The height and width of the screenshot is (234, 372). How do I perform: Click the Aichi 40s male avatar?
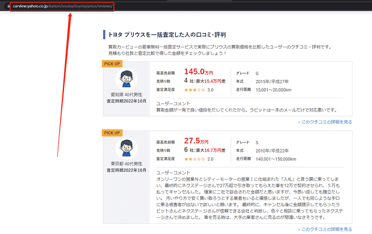[x=126, y=79]
